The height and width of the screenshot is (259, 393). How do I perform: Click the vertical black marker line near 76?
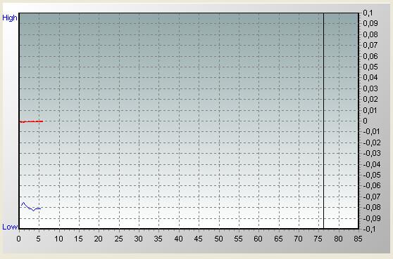323,121
